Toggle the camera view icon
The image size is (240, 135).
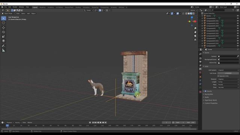[195, 36]
